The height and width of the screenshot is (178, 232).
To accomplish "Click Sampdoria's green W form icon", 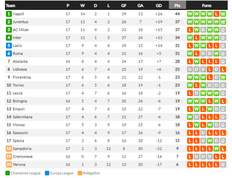I will (x=216, y=149).
